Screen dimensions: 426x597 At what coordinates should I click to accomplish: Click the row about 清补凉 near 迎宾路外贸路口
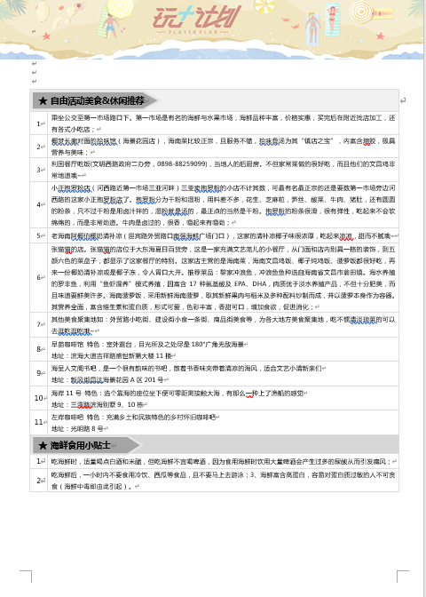click(x=224, y=235)
